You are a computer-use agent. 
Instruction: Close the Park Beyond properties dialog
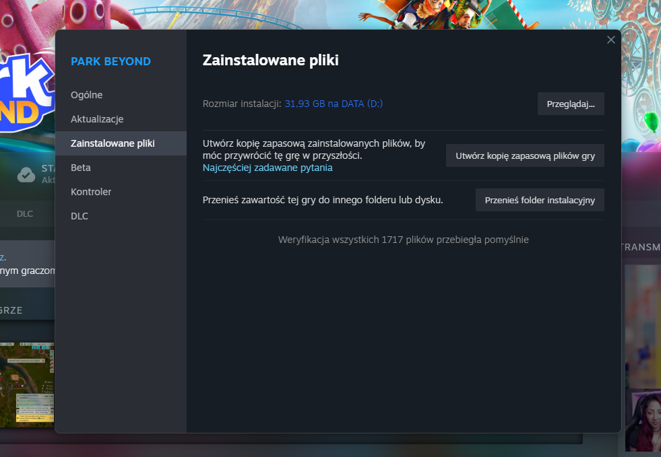(x=611, y=40)
